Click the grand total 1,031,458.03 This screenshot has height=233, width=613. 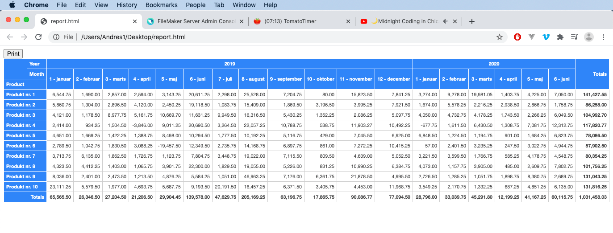(592, 197)
